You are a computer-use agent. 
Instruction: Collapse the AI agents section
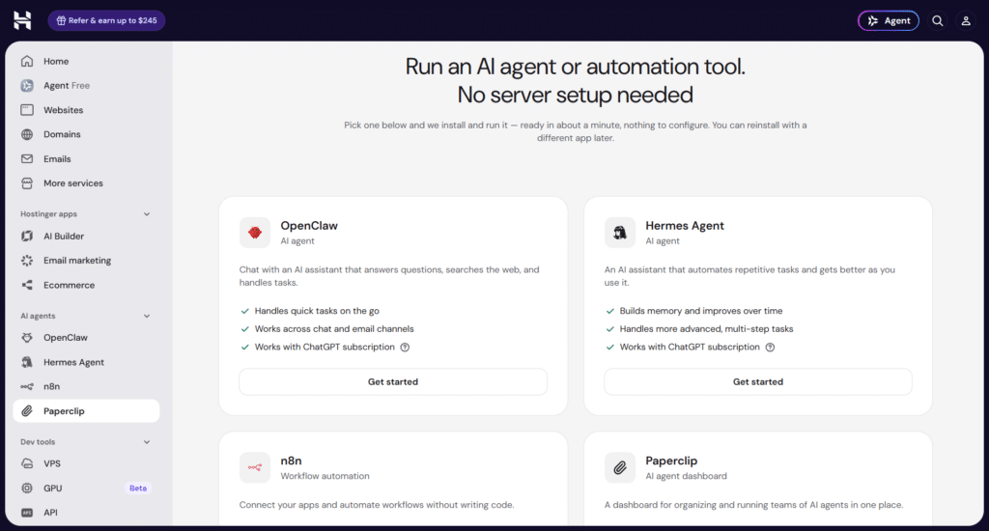tap(147, 316)
